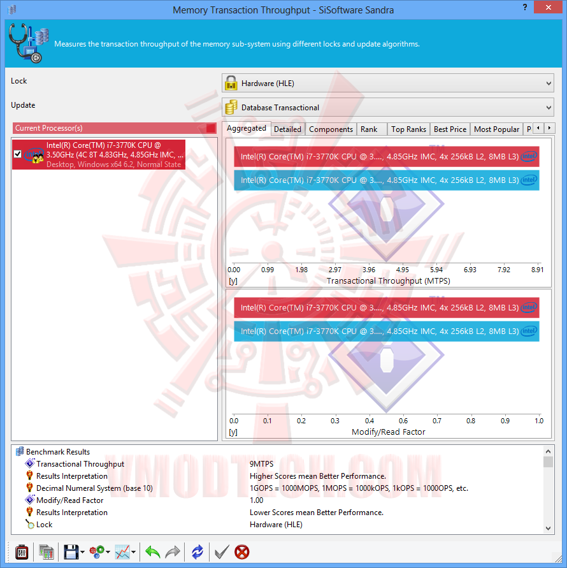This screenshot has width=567, height=568.
Task: Click the tab strip scroll right arrow
Action: (x=549, y=128)
